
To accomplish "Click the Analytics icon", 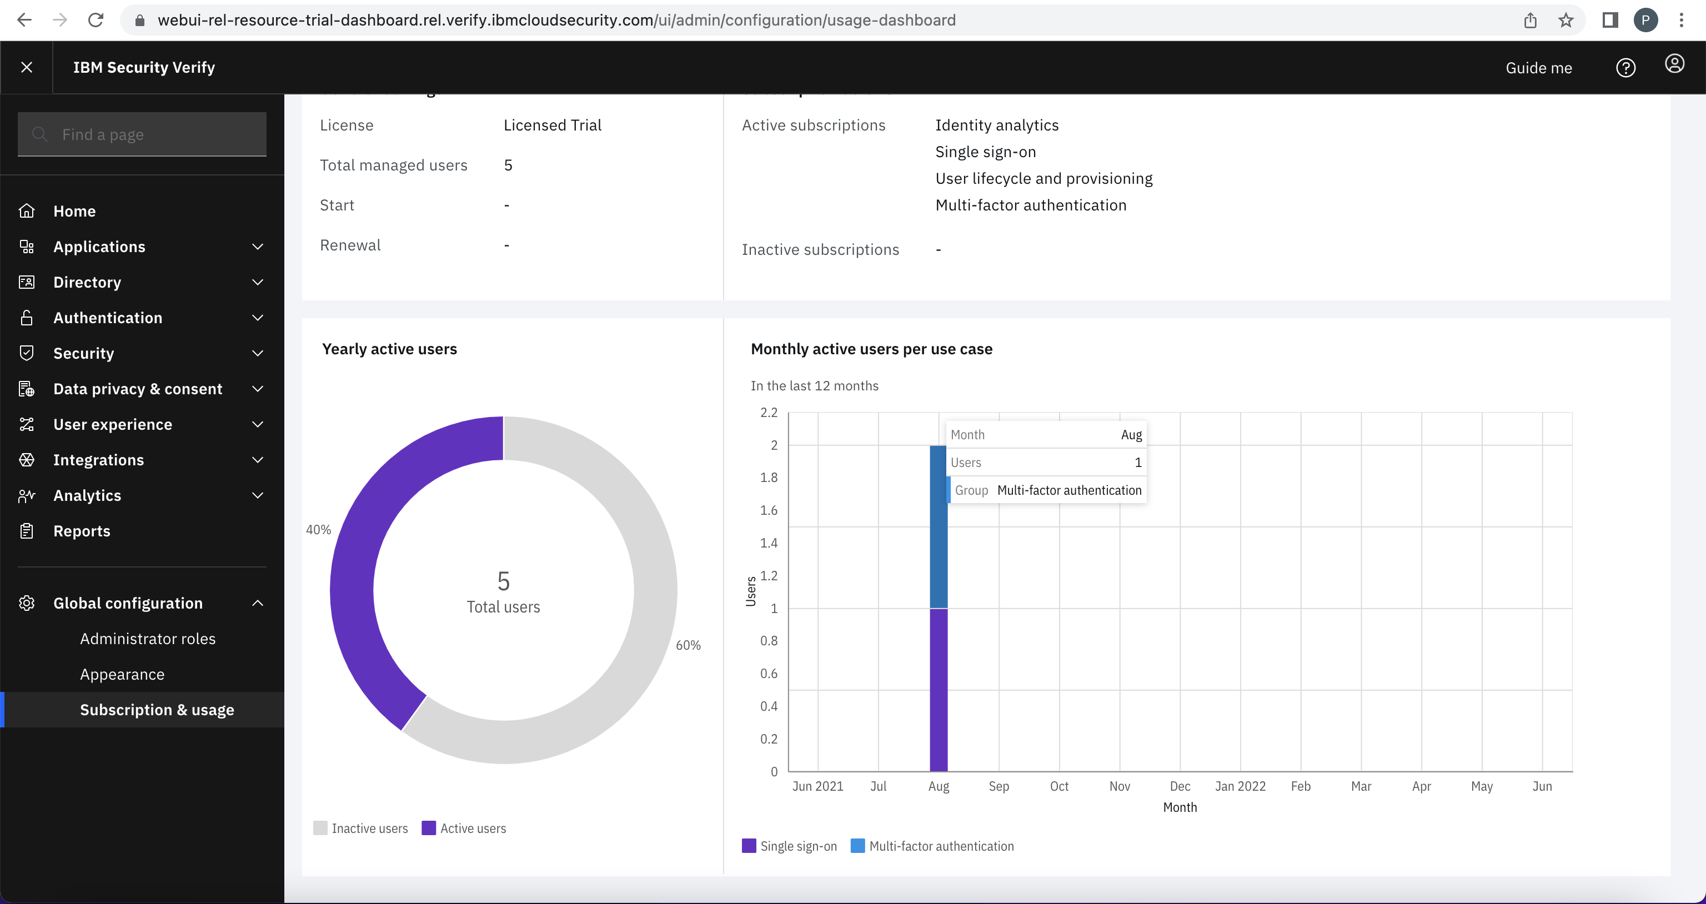I will click(x=27, y=495).
